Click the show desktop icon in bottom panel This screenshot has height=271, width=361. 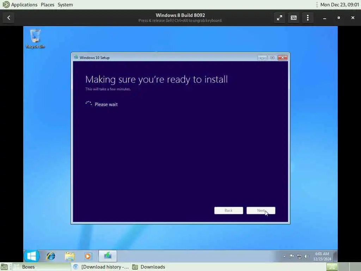(4, 267)
